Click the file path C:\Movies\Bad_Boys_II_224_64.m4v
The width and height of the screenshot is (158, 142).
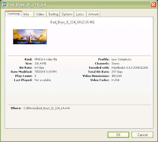(x=47, y=108)
